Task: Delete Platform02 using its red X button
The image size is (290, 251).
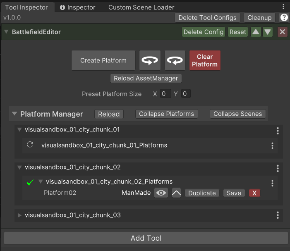Action: tap(254, 193)
